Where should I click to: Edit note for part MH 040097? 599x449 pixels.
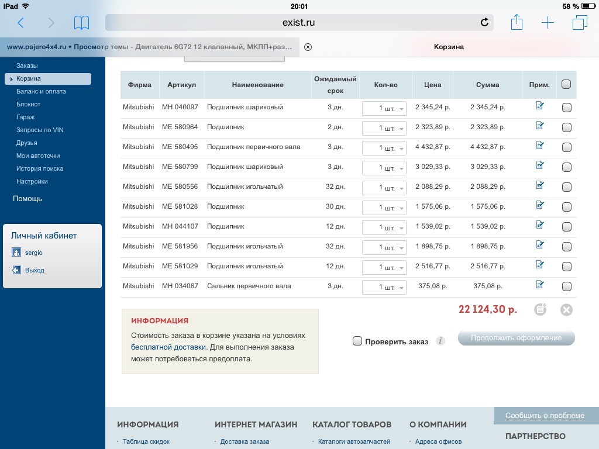pos(540,106)
